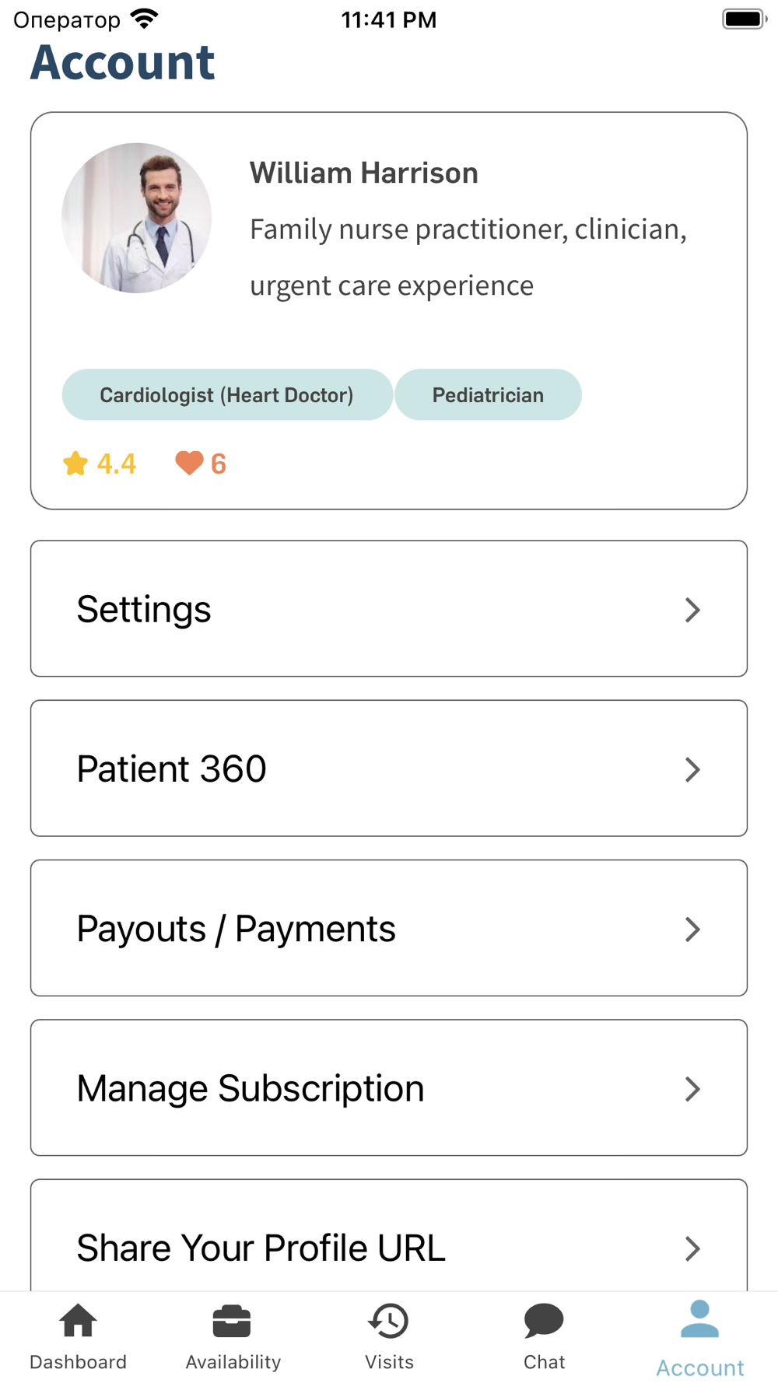Screen dimensions: 778x1383
Task: Tap the orange heart favorites icon
Action: click(189, 464)
